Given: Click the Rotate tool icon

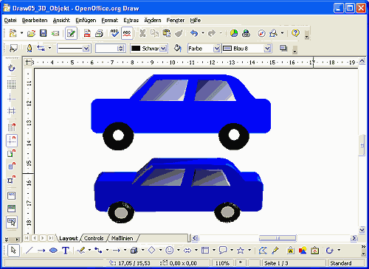Looking at the screenshot, I should pyautogui.click(x=329, y=251).
